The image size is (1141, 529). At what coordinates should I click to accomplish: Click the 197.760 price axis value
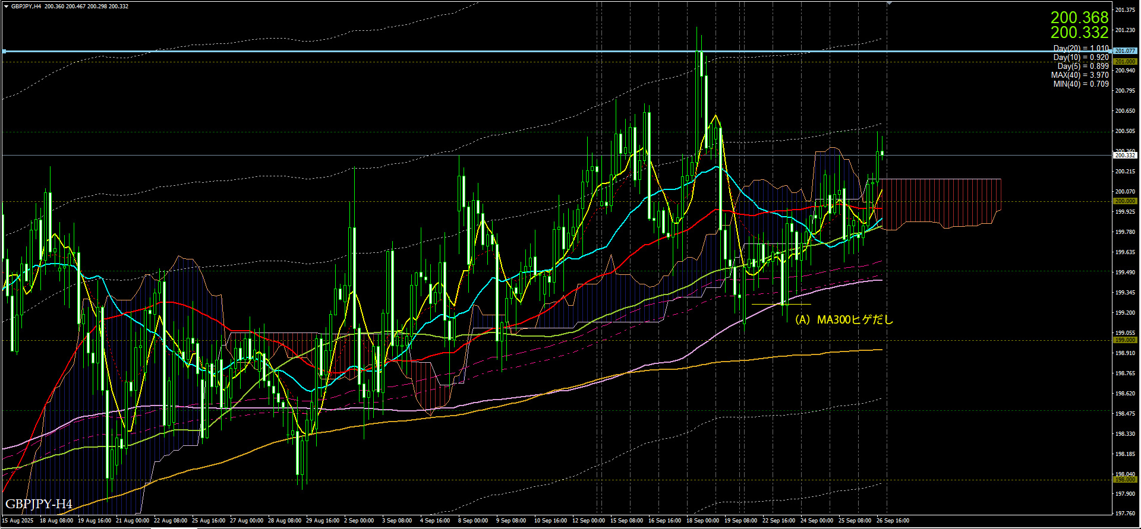[1125, 514]
